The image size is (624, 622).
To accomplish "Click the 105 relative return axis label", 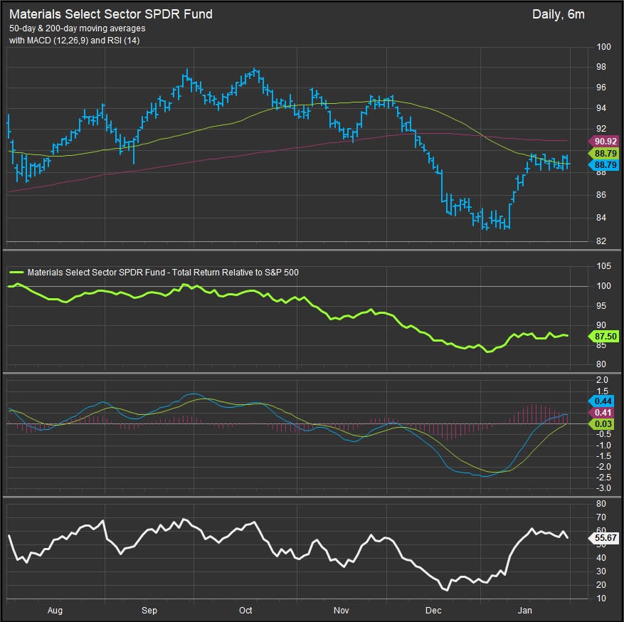I will pos(603,266).
